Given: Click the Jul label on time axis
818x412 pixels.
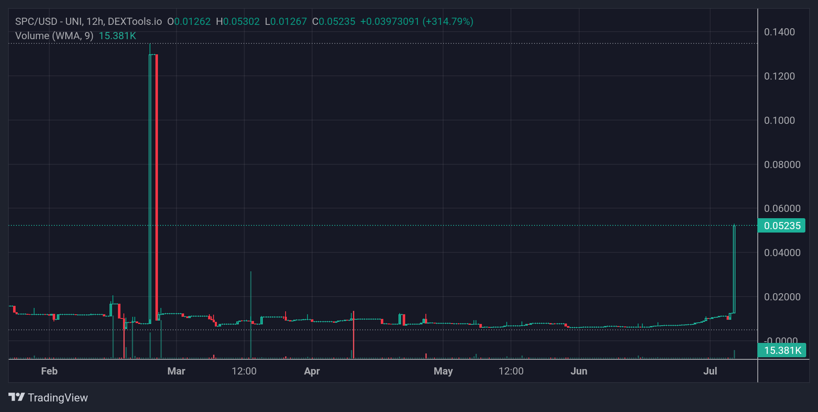Looking at the screenshot, I should (x=710, y=371).
